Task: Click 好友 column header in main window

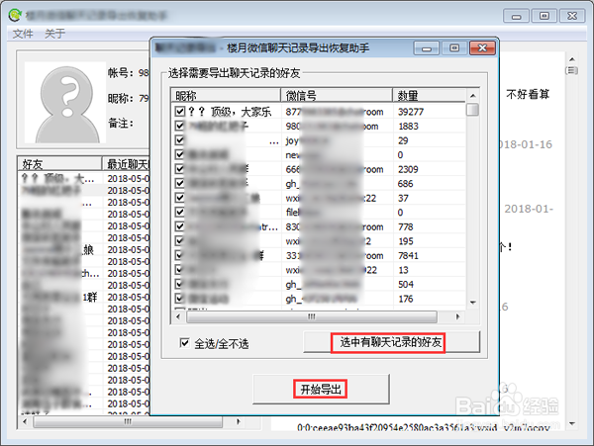Action: (59, 163)
